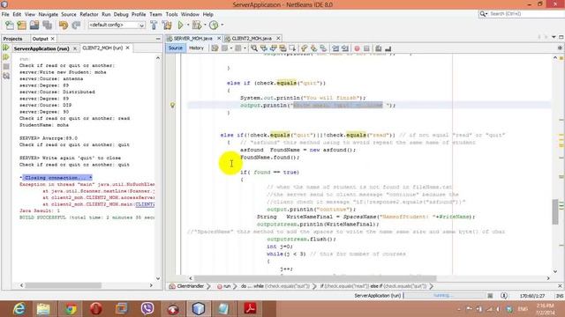Image resolution: width=565 pixels, height=317 pixels.
Task: Click the Find Selection magnifier icon
Action: click(x=254, y=48)
